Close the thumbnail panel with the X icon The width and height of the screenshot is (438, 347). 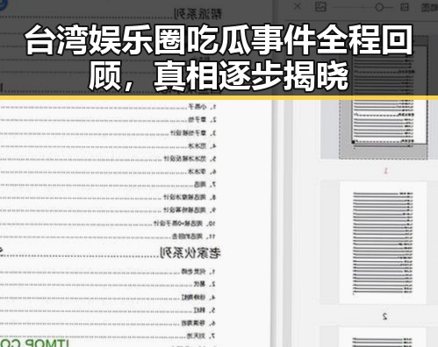pyautogui.click(x=298, y=6)
